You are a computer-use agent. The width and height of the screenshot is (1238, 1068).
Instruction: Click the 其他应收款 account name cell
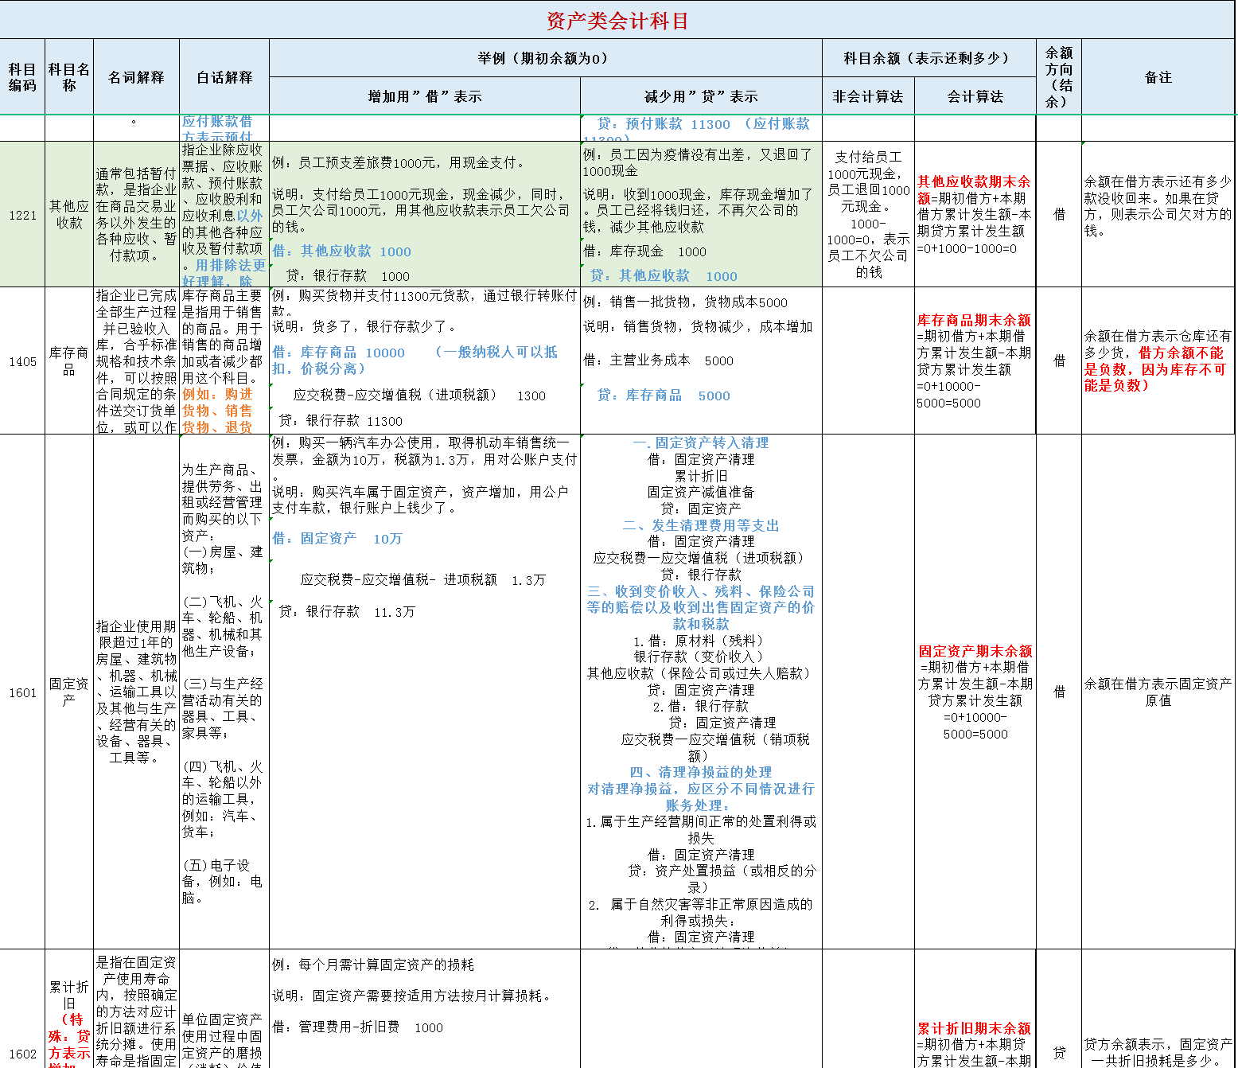click(68, 215)
